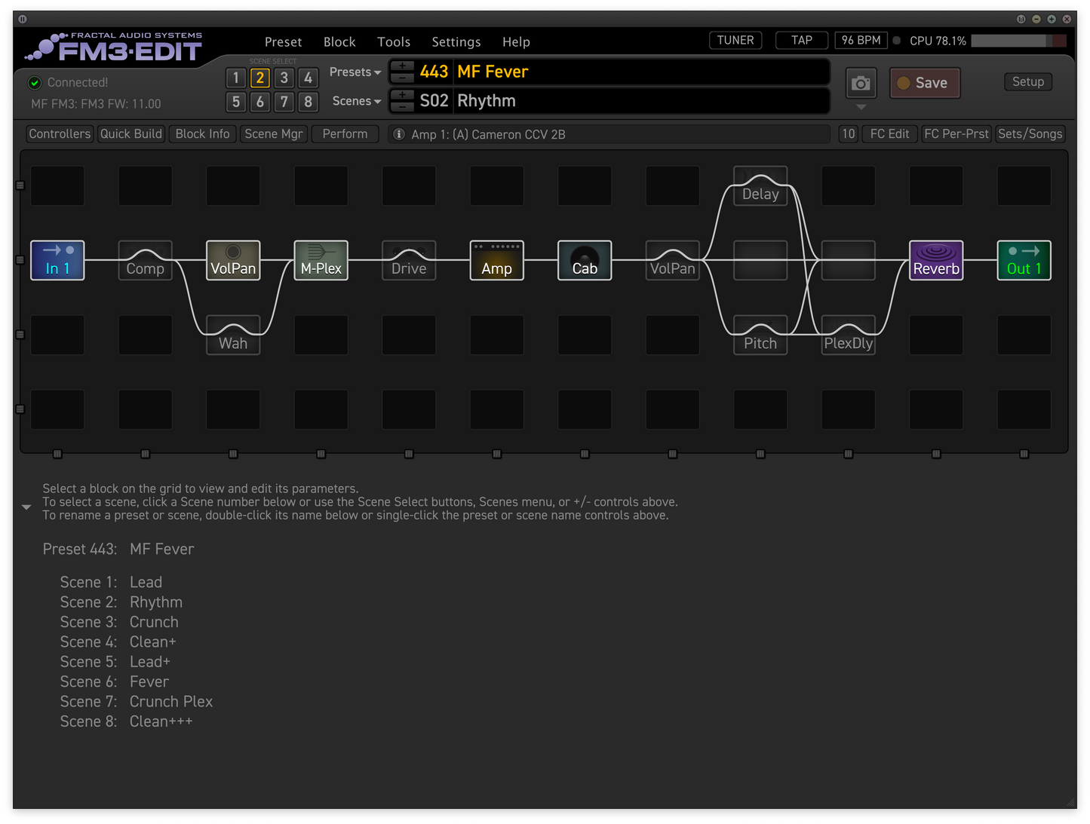This screenshot has height=824, width=1090.
Task: Activate scene select button 1
Action: [x=235, y=78]
